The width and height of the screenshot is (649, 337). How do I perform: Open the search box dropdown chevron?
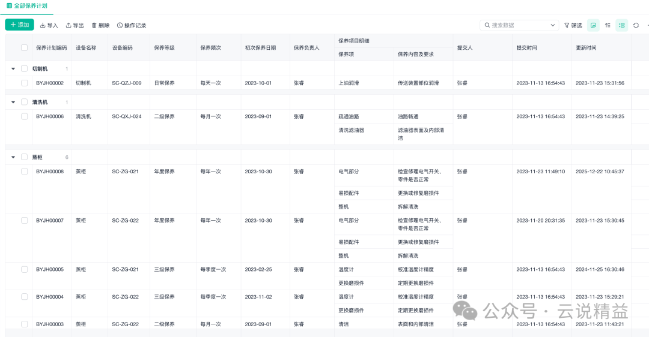tap(553, 25)
